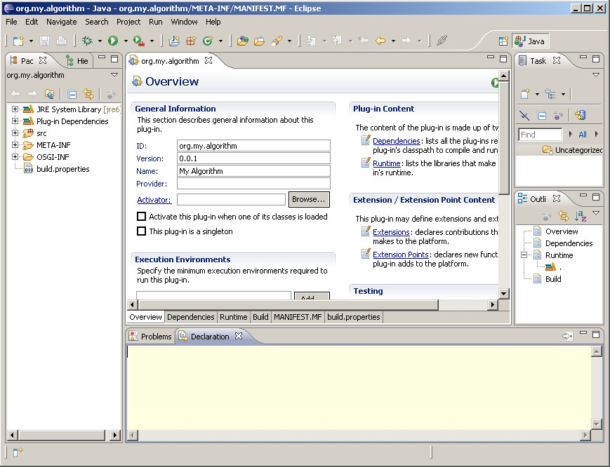This screenshot has width=610, height=467.
Task: Close the org.my.algorithm editor tab
Action: (208, 60)
